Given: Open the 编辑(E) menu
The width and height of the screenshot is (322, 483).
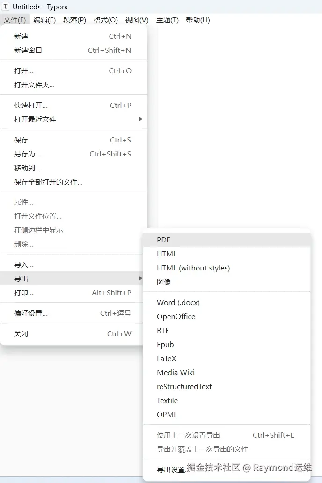Looking at the screenshot, I should point(44,20).
